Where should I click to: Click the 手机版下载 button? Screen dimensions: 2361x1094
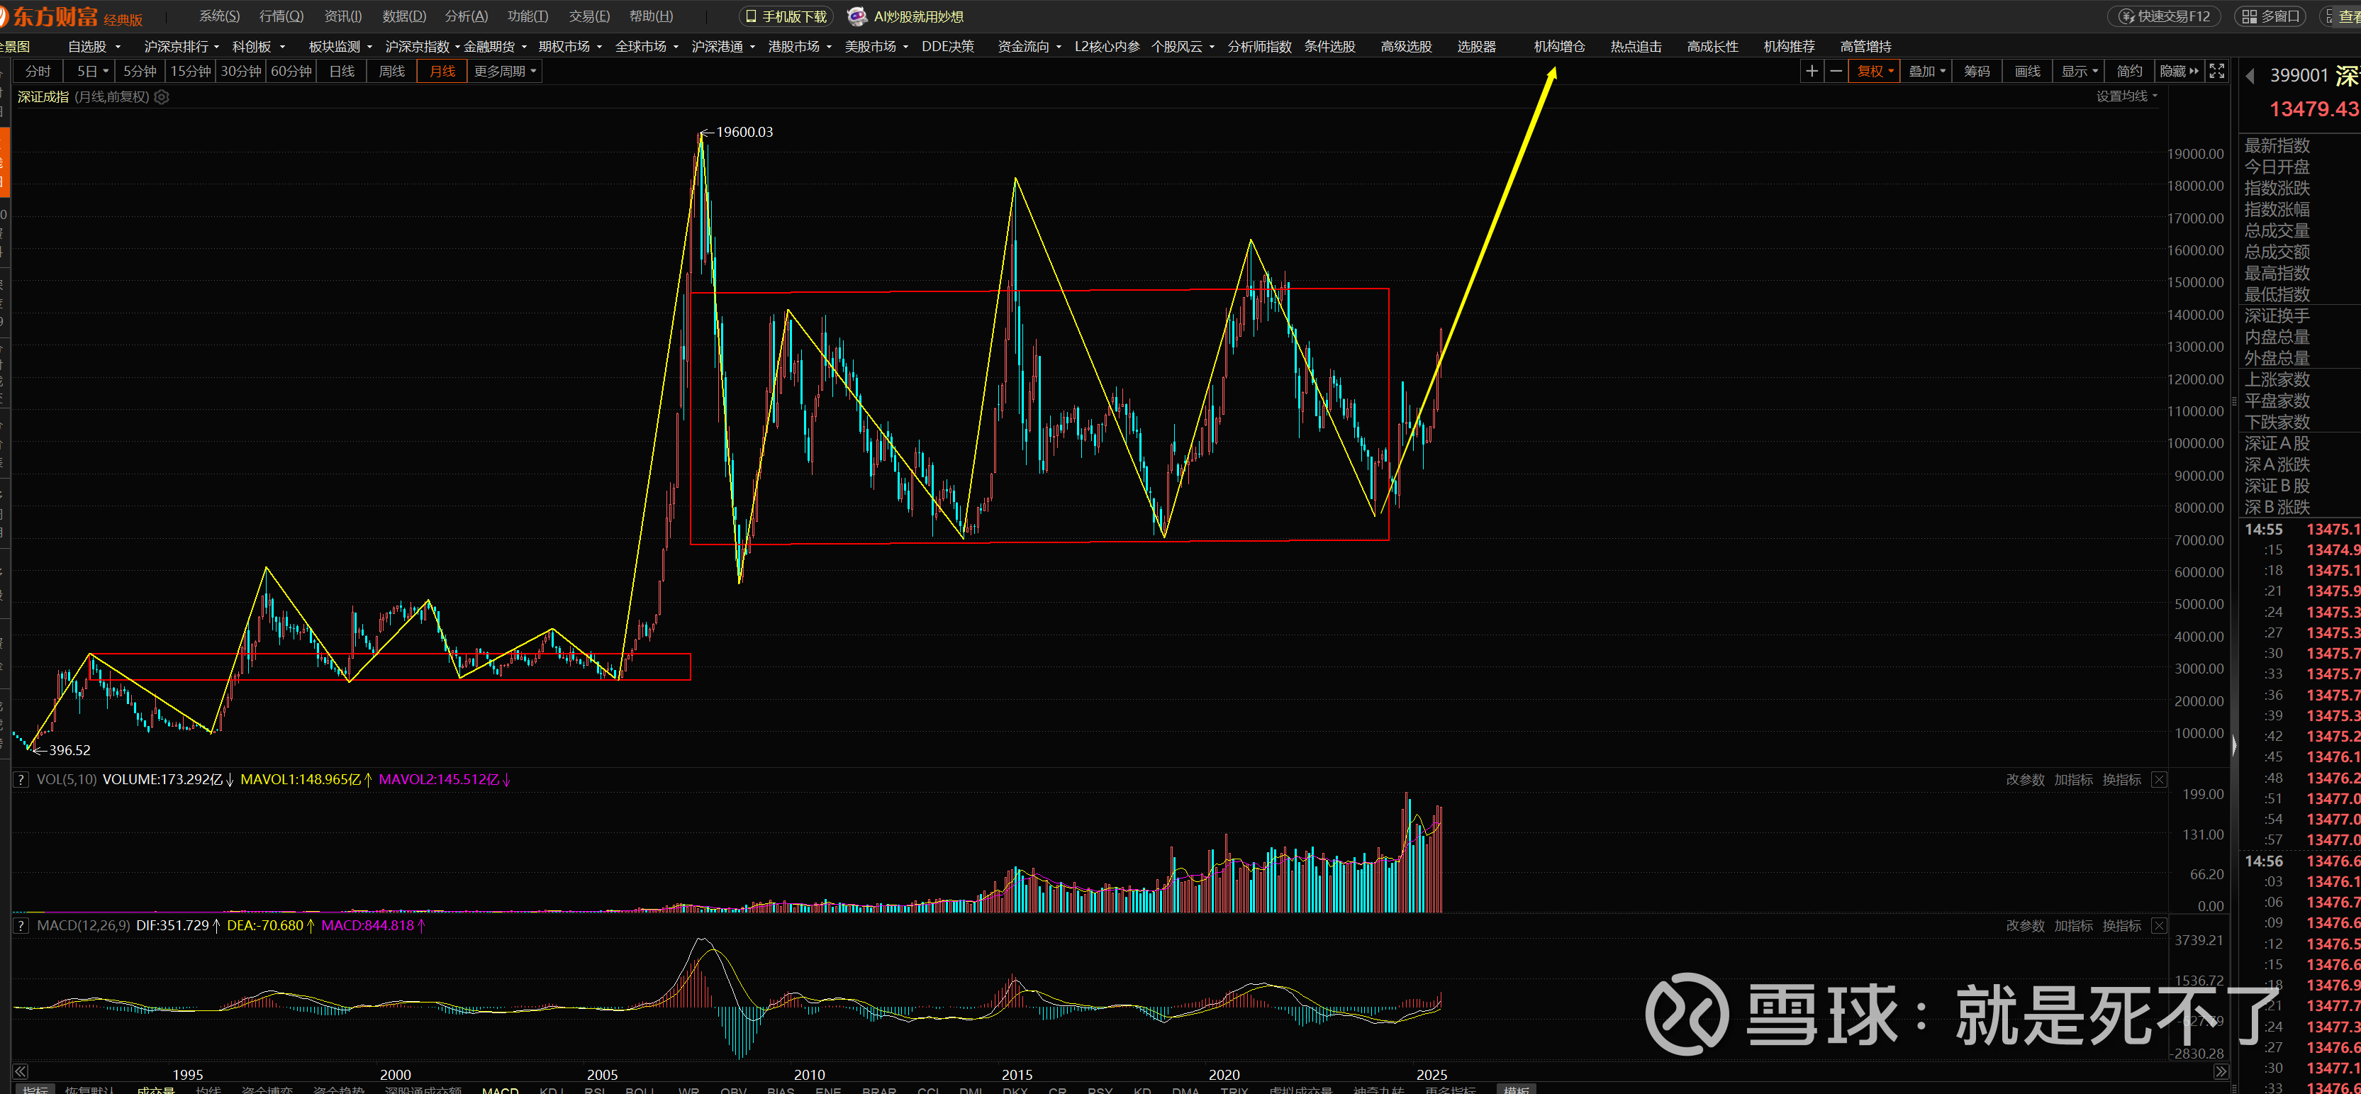[x=786, y=16]
